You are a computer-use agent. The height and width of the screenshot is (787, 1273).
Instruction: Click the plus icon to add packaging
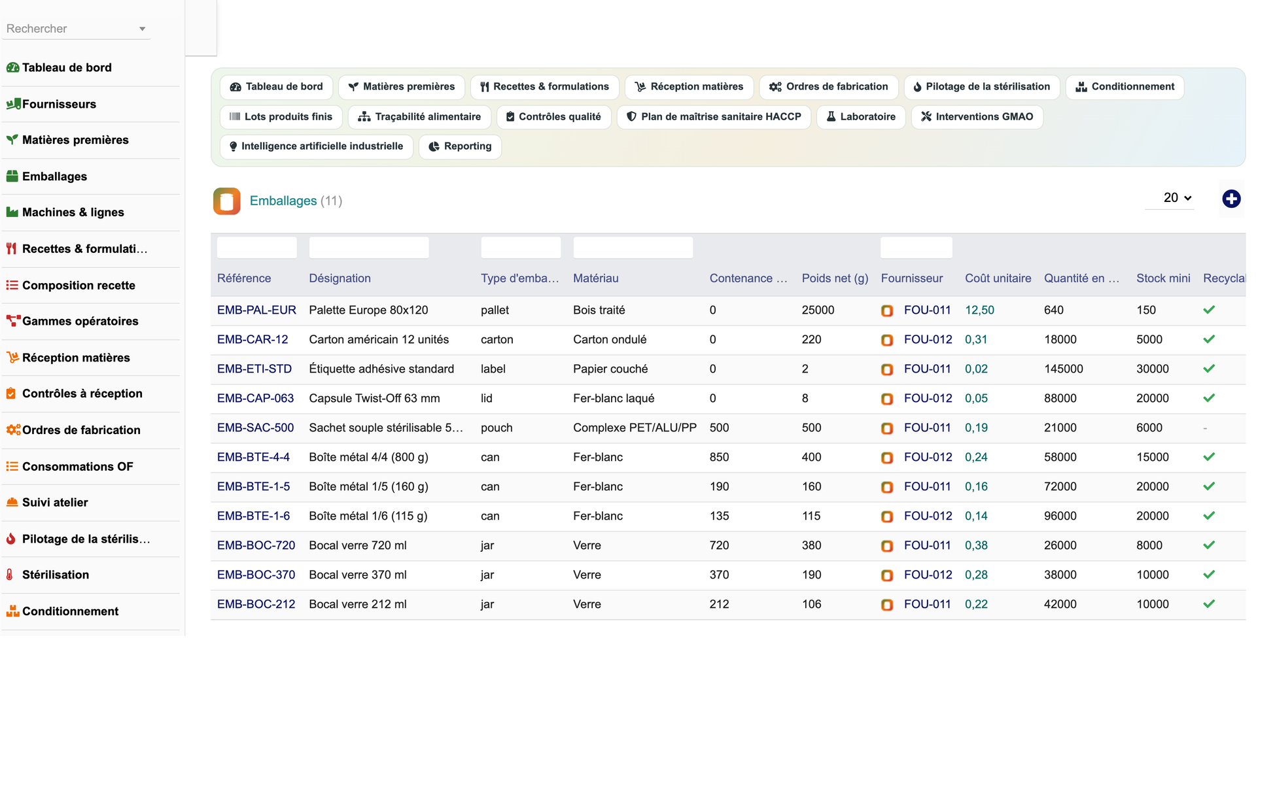pyautogui.click(x=1231, y=199)
